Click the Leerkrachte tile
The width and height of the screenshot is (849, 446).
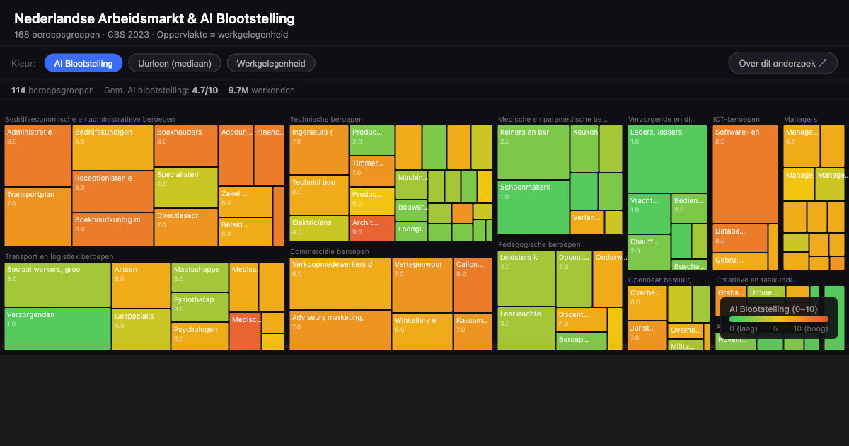click(x=526, y=328)
